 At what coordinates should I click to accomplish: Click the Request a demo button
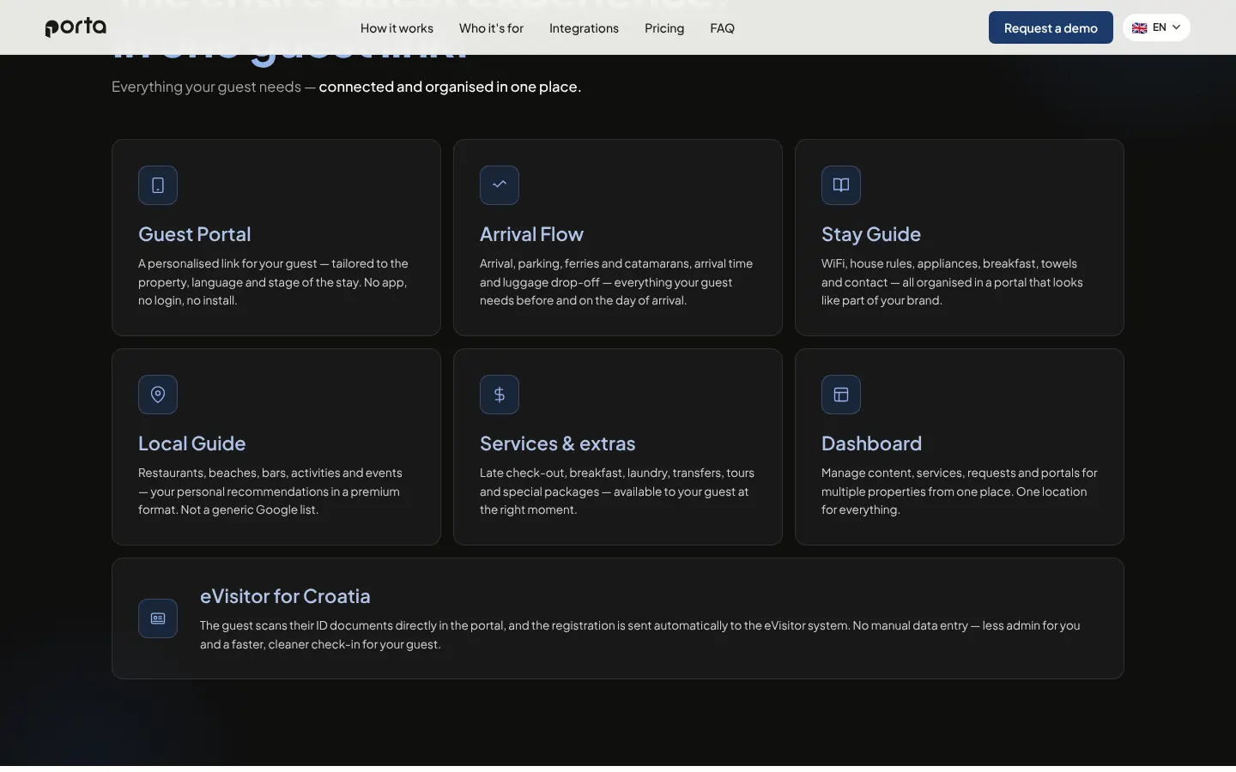(x=1051, y=27)
